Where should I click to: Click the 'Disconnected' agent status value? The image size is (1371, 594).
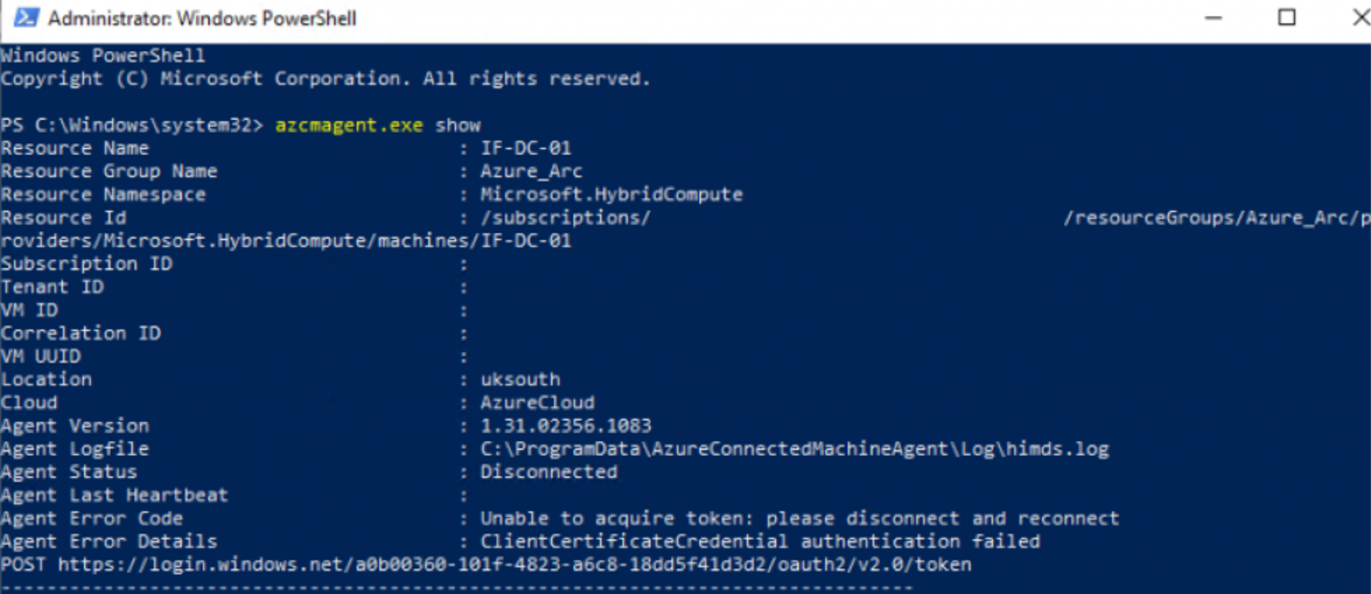pos(548,472)
